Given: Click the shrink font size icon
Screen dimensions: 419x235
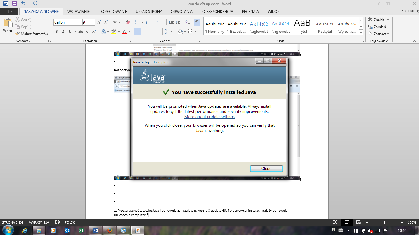Looking at the screenshot, I should 106,22.
